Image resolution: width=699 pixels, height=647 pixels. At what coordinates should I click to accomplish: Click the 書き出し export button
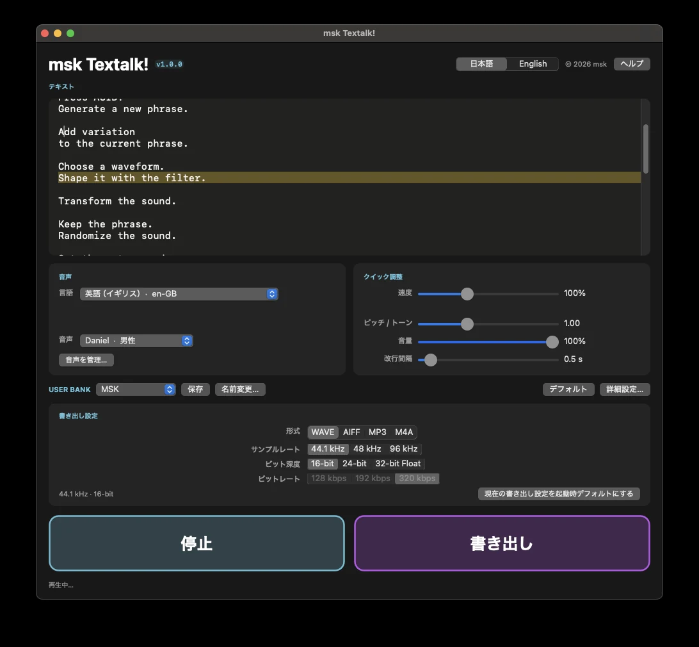(502, 543)
